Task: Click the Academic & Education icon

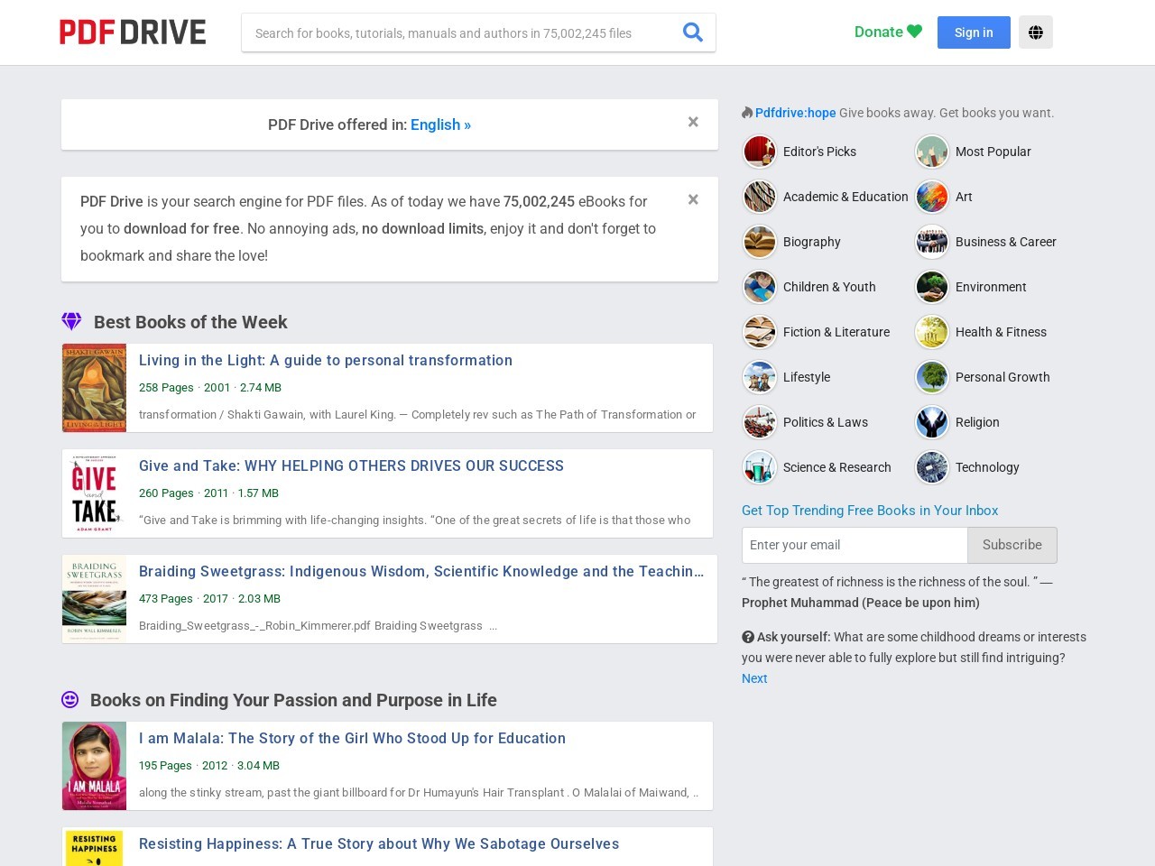Action: point(760,197)
